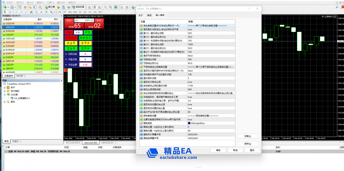
Task: Click the MidnightBlue panel color swatch
Action: pos(189,123)
